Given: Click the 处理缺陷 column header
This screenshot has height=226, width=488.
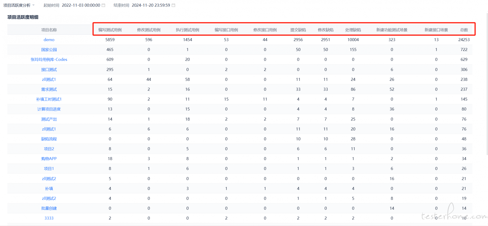Looking at the screenshot, I should (353, 30).
